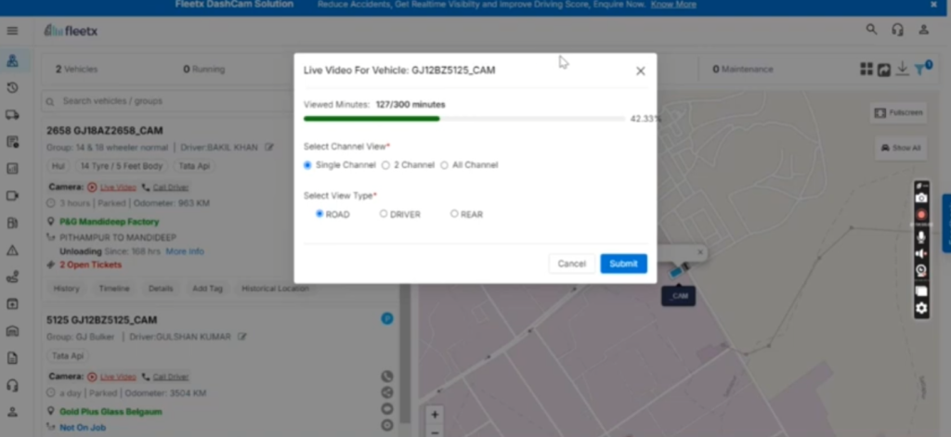Click Add Tag for vehicle 2658
Viewport: 951px width, 437px height.
[x=207, y=289]
